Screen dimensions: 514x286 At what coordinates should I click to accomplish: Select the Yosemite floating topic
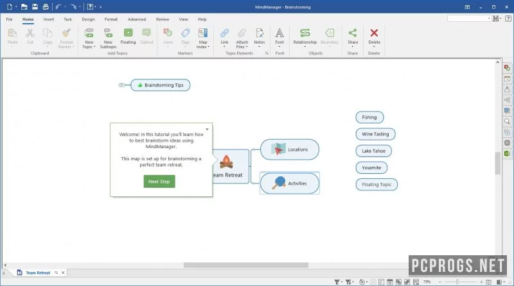pyautogui.click(x=371, y=167)
